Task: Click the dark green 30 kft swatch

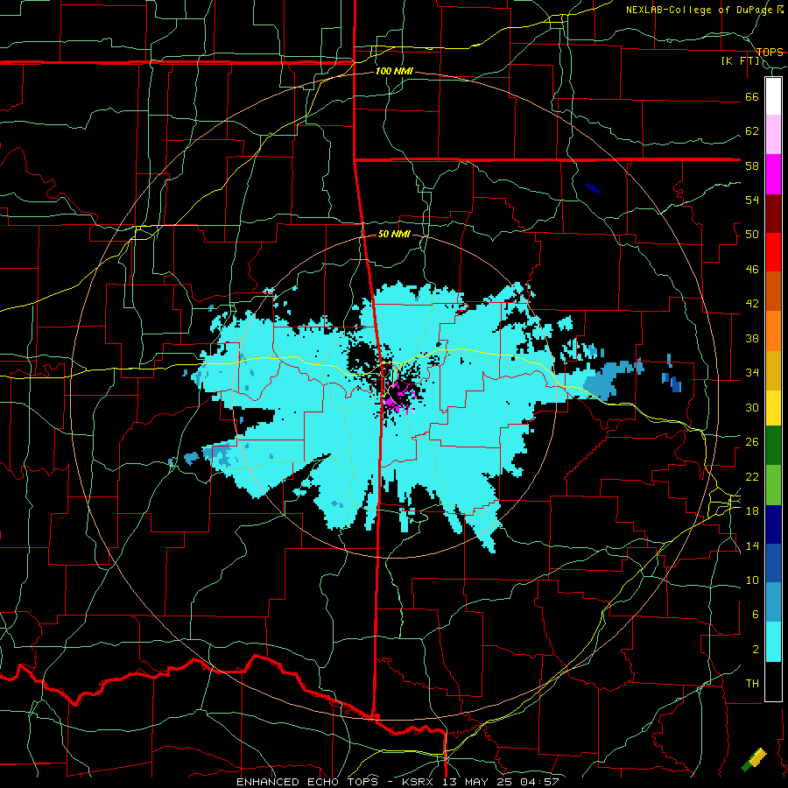Action: 773,446
